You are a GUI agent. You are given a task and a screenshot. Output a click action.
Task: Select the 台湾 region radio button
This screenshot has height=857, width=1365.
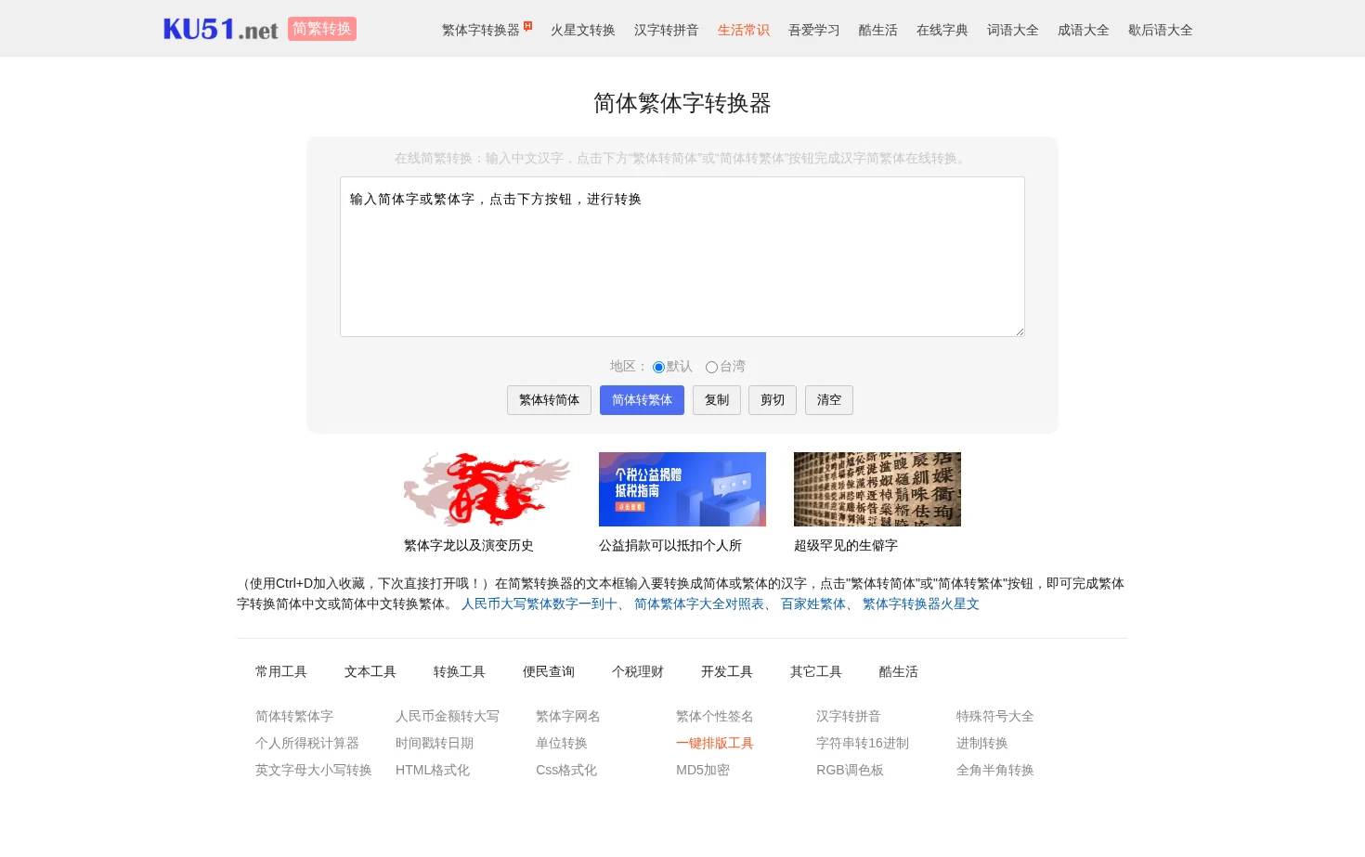coord(711,367)
